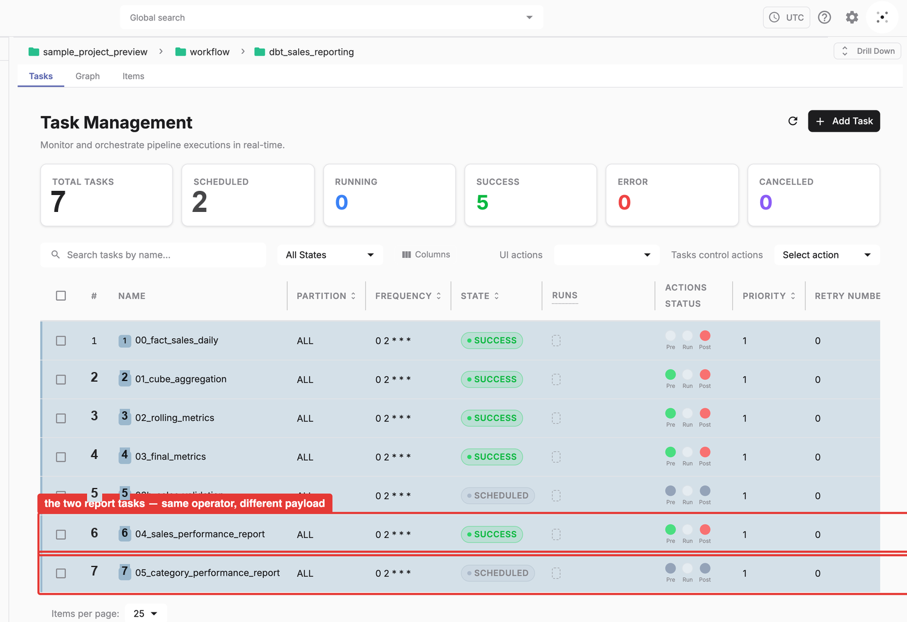Click number badge 4 beside 03_final_metrics

(x=125, y=455)
